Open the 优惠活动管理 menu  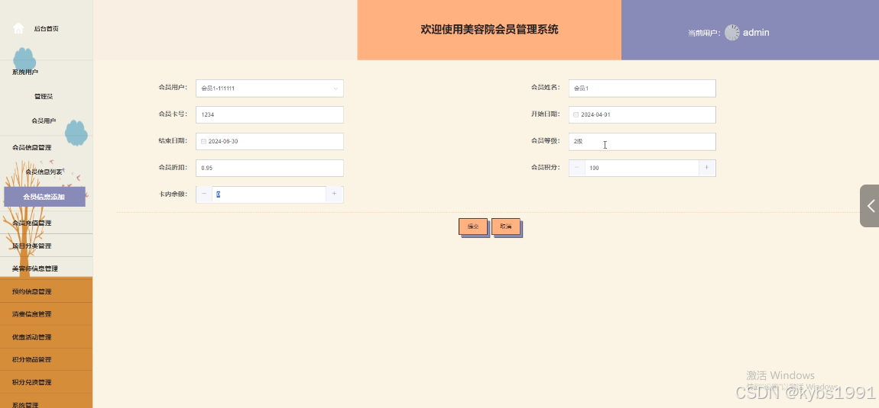(x=32, y=338)
